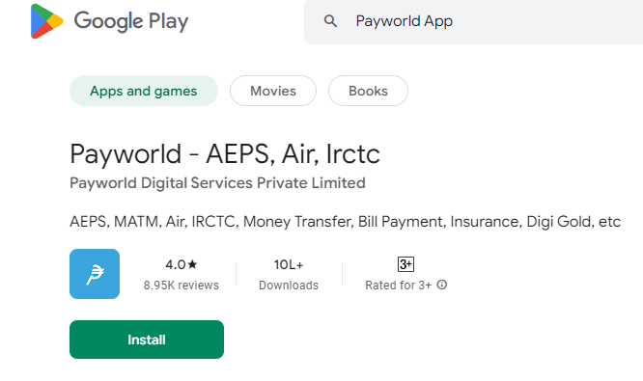View the 8.95K reviews count
The width and height of the screenshot is (643, 381).
click(x=182, y=286)
